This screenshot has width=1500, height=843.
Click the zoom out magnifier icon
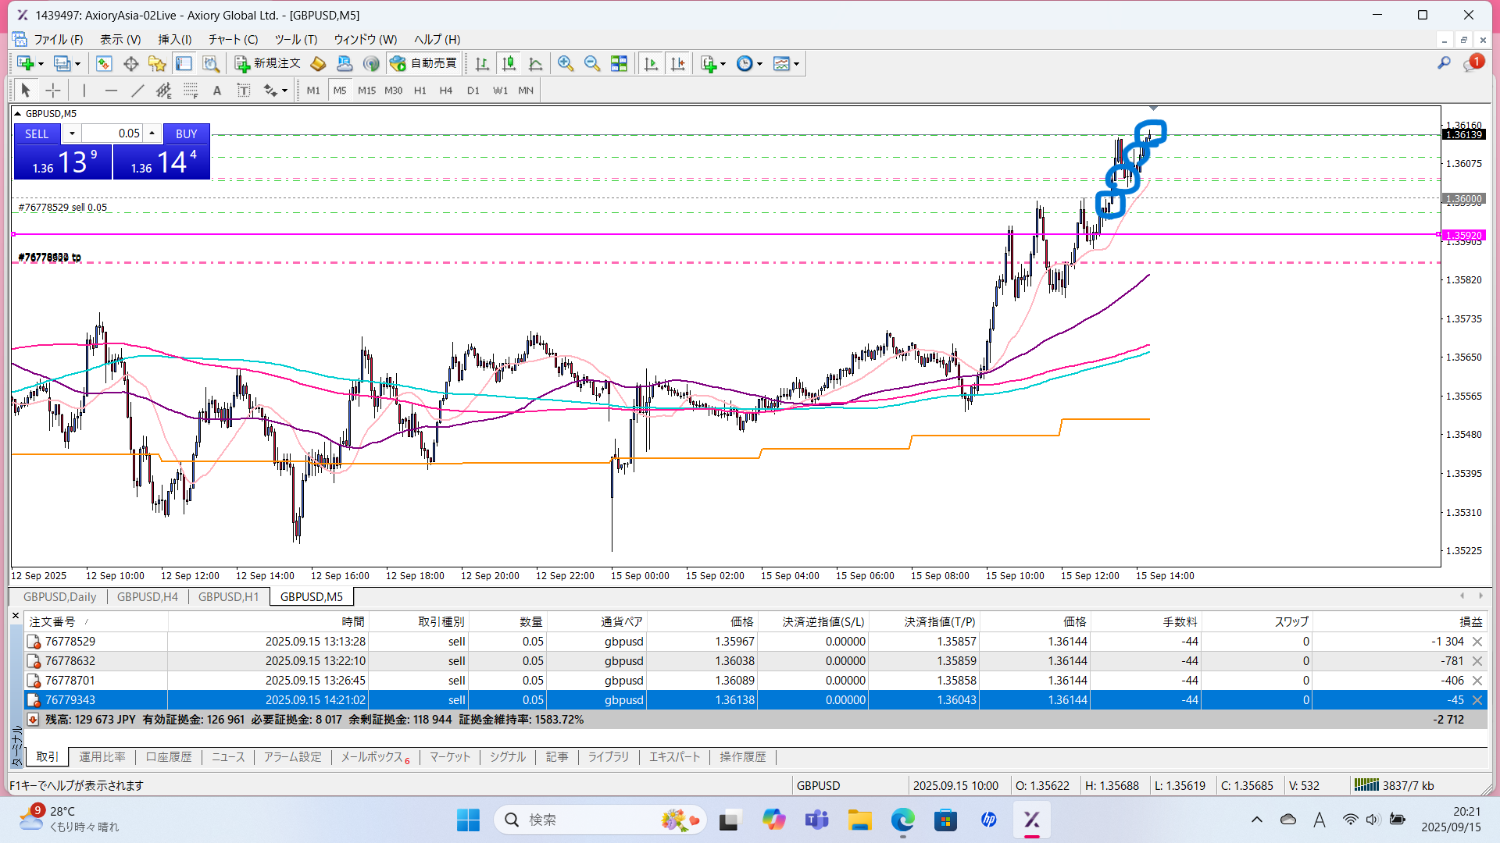(x=592, y=64)
